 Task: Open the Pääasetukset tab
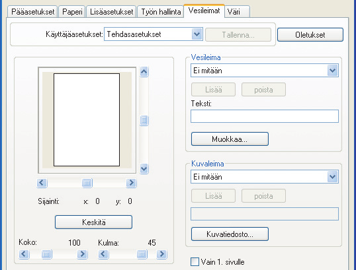click(x=32, y=11)
